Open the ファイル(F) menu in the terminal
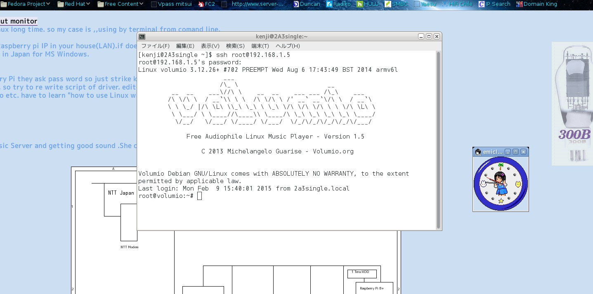Screen dimensions: 593x294 click(x=156, y=46)
